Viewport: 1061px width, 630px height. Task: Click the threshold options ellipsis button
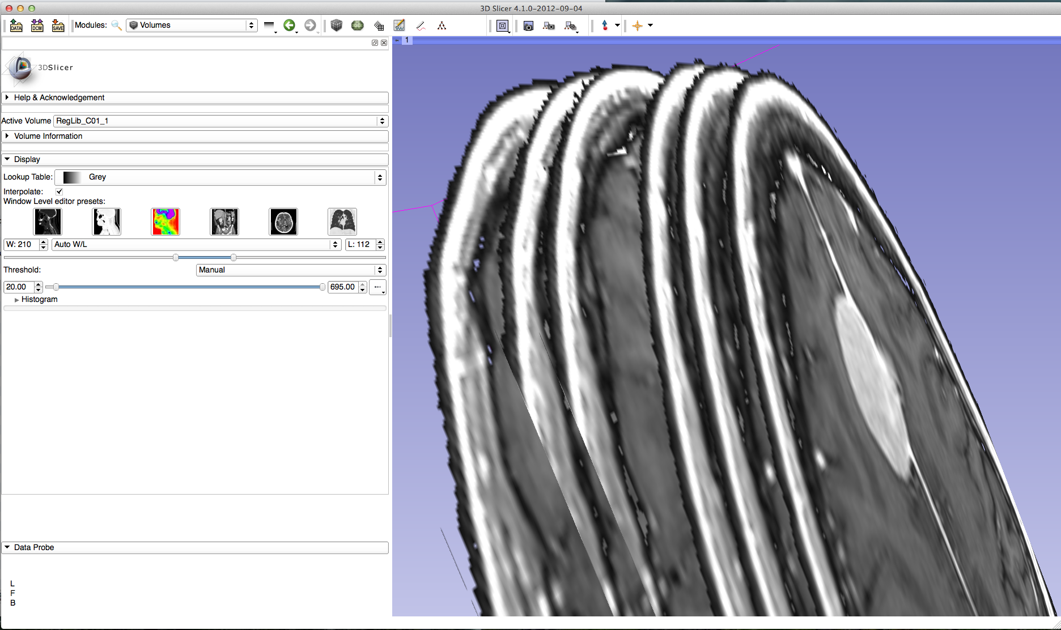(377, 287)
